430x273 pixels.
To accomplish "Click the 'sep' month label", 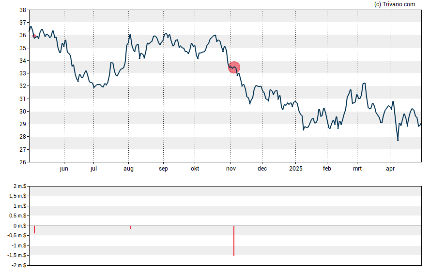I will point(163,169).
